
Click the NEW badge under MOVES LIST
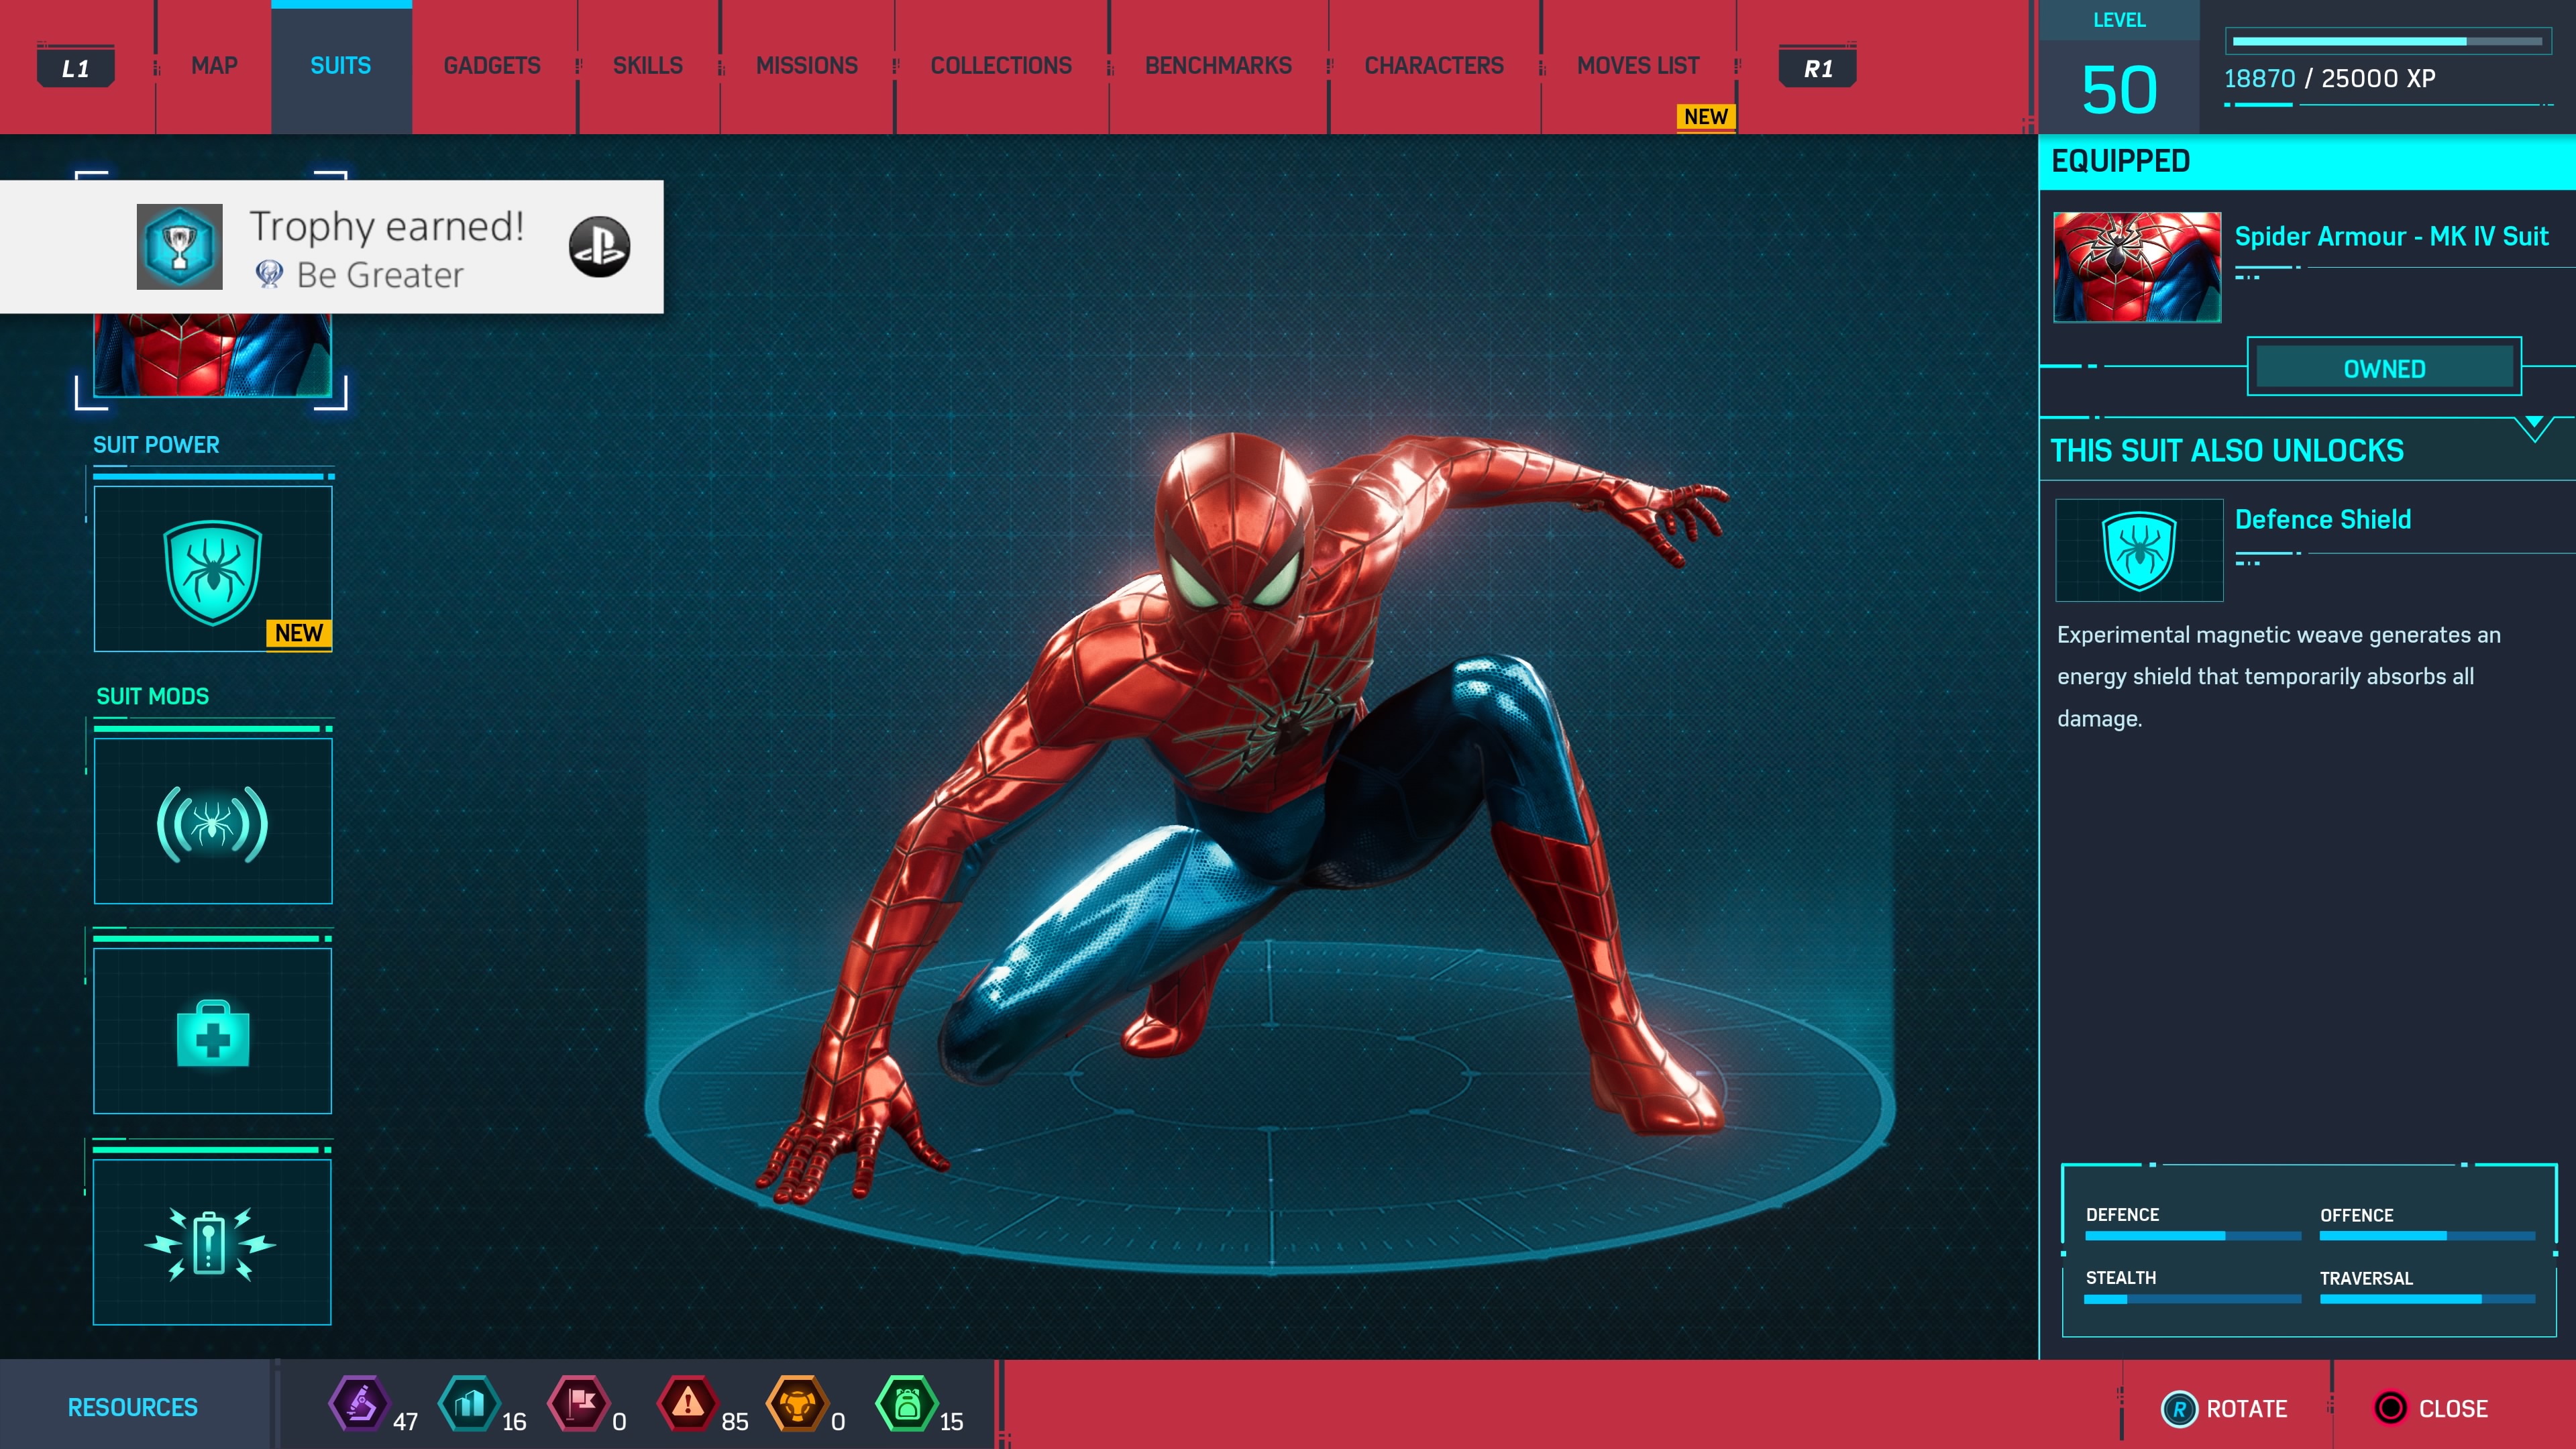pos(1705,117)
